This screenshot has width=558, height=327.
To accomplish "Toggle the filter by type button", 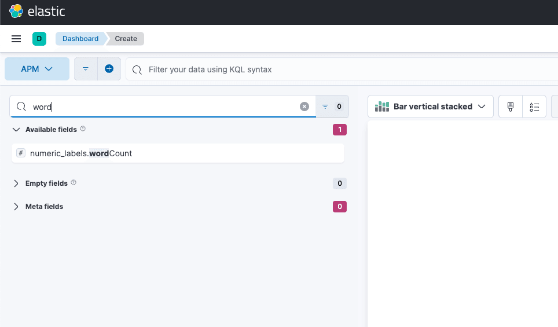I will [x=332, y=106].
